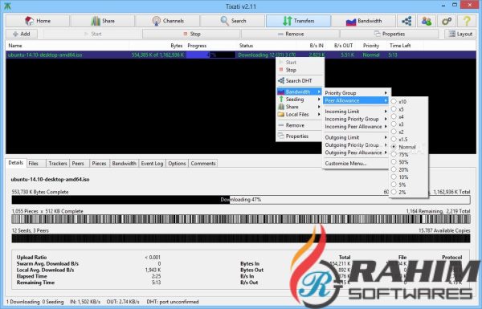482x309 pixels.
Task: Click the Name column header
Action: coord(67,46)
